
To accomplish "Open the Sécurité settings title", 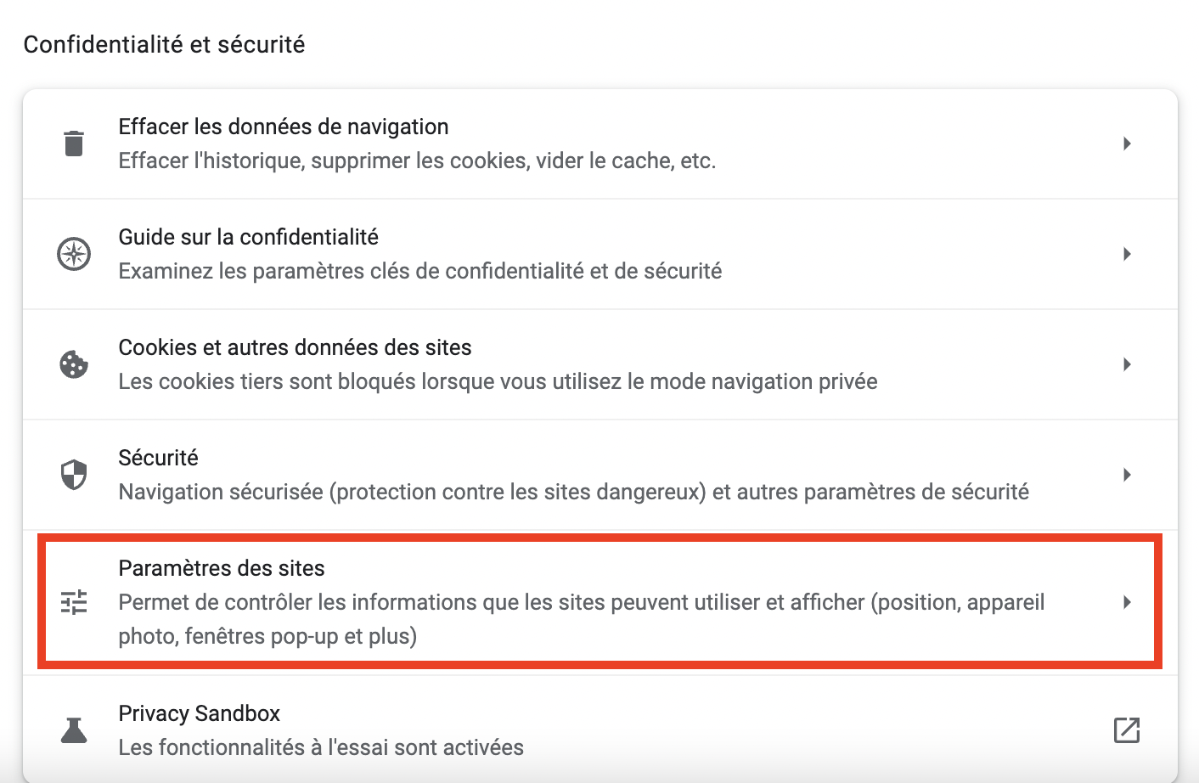I will [158, 458].
